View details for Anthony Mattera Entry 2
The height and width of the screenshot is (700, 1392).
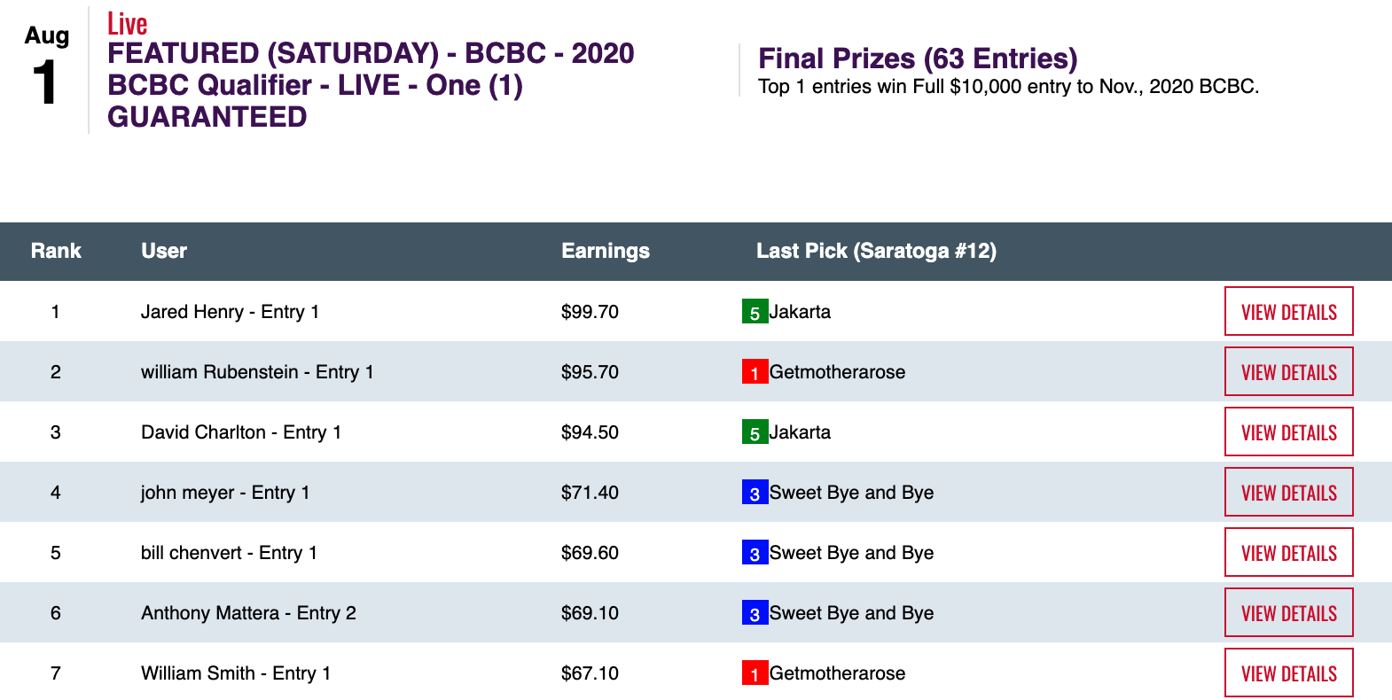[x=1288, y=613]
